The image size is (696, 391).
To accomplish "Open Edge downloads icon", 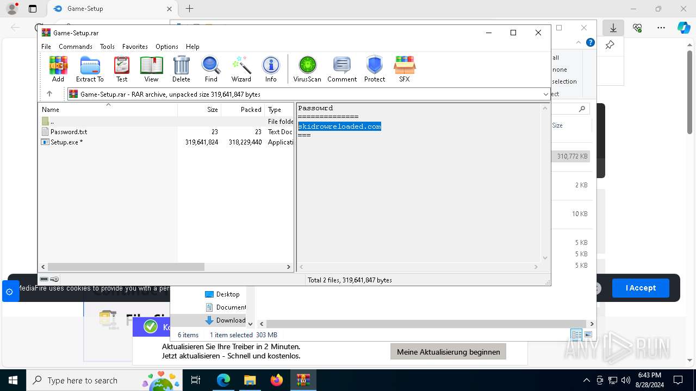I will coord(613,28).
